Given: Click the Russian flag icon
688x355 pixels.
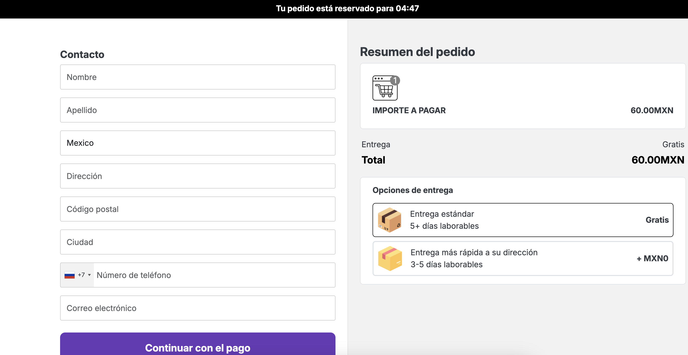Looking at the screenshot, I should click(x=69, y=275).
